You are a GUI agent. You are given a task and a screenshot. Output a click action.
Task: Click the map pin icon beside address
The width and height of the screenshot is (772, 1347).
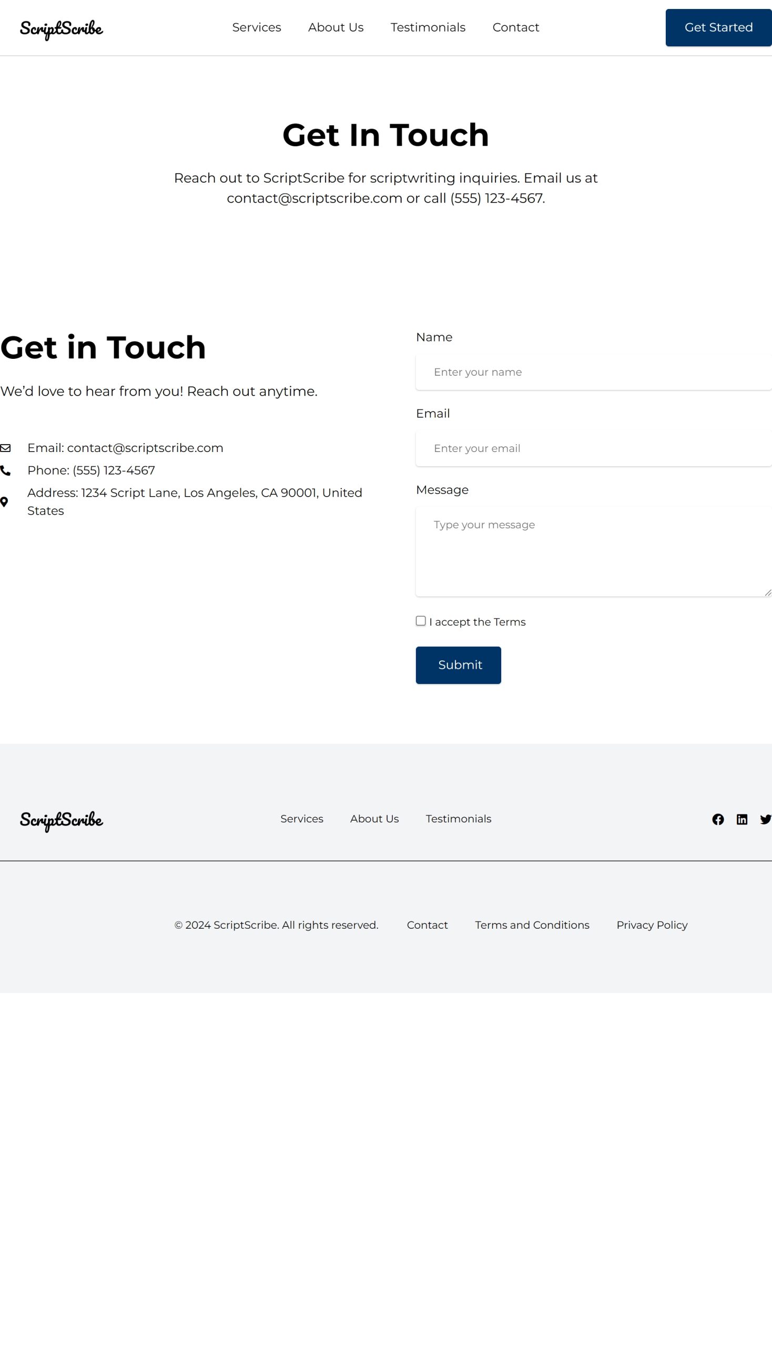[x=4, y=502]
